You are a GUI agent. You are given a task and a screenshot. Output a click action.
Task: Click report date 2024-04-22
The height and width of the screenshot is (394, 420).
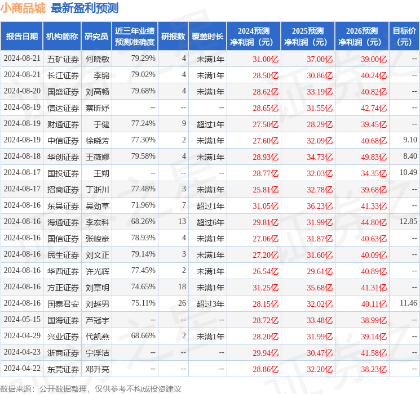[22, 368]
